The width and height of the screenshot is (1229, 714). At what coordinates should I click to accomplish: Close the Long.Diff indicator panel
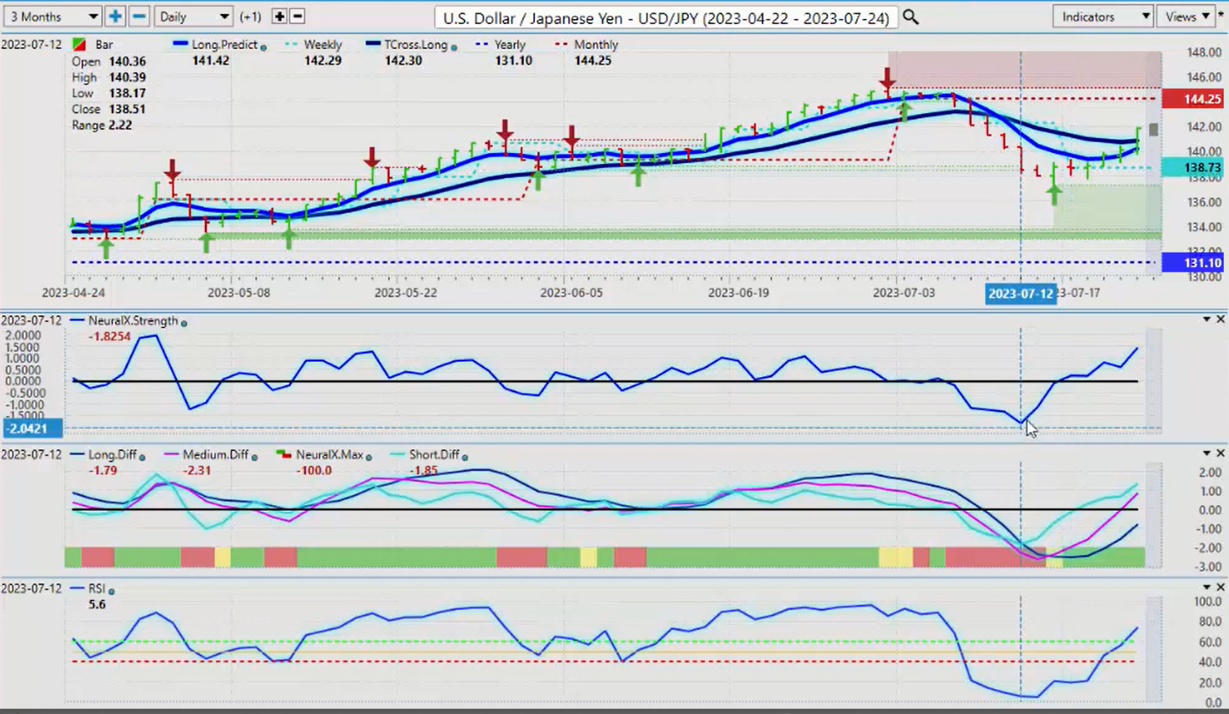[1220, 453]
